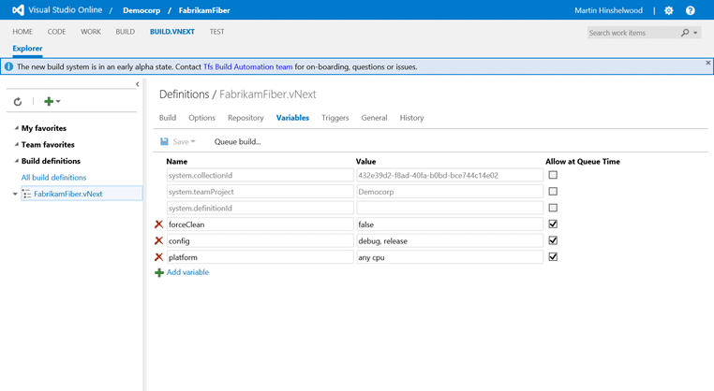Viewport: 714px width, 391px height.
Task: Close the alpha state notification banner
Action: tap(707, 63)
